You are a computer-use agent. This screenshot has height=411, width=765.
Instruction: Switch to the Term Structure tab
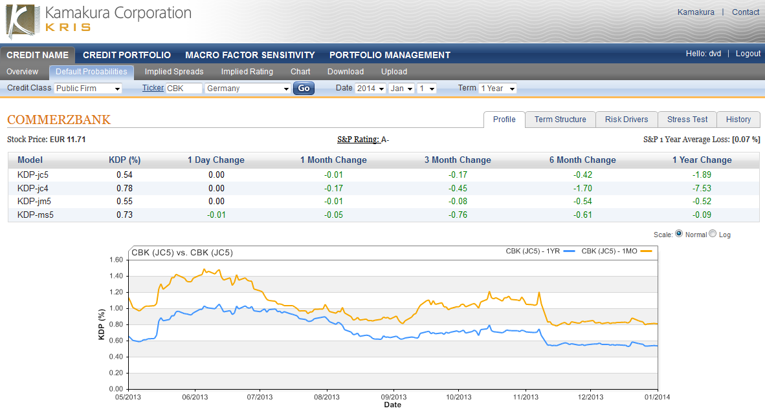(x=560, y=120)
